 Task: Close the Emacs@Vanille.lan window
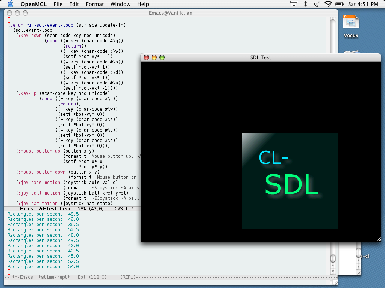tap(9, 13)
